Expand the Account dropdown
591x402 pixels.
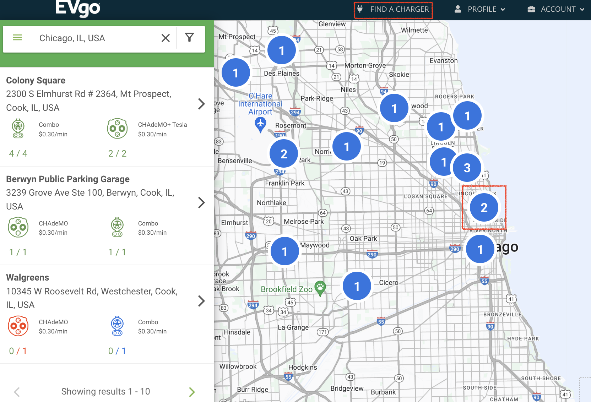coord(556,10)
